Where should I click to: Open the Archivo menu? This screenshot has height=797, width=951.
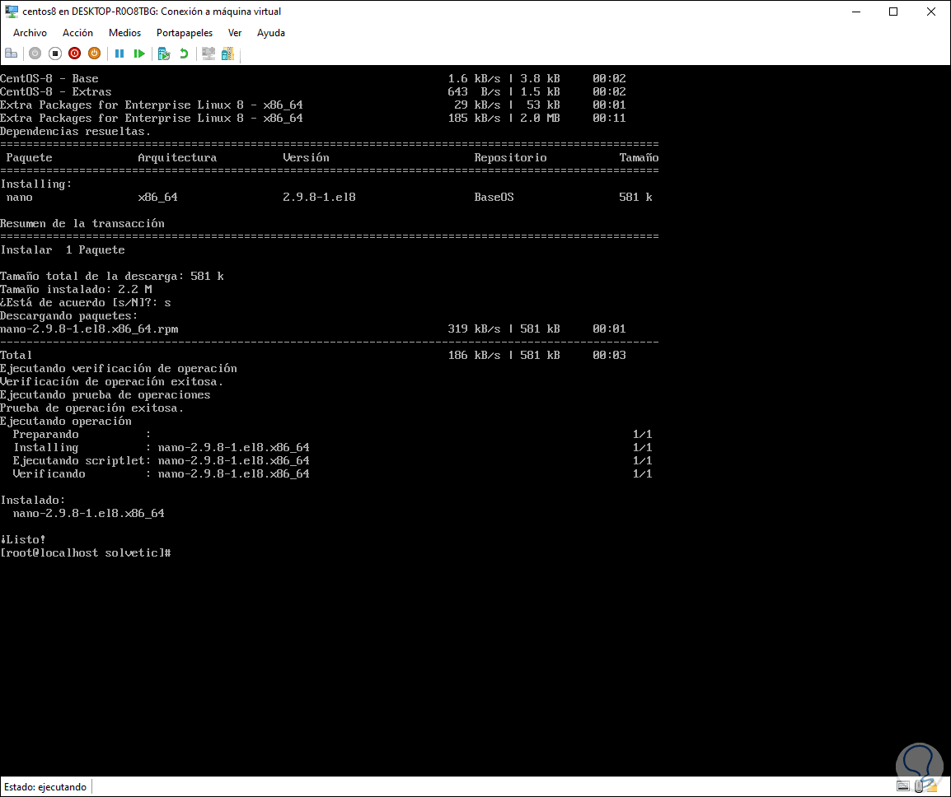[30, 33]
